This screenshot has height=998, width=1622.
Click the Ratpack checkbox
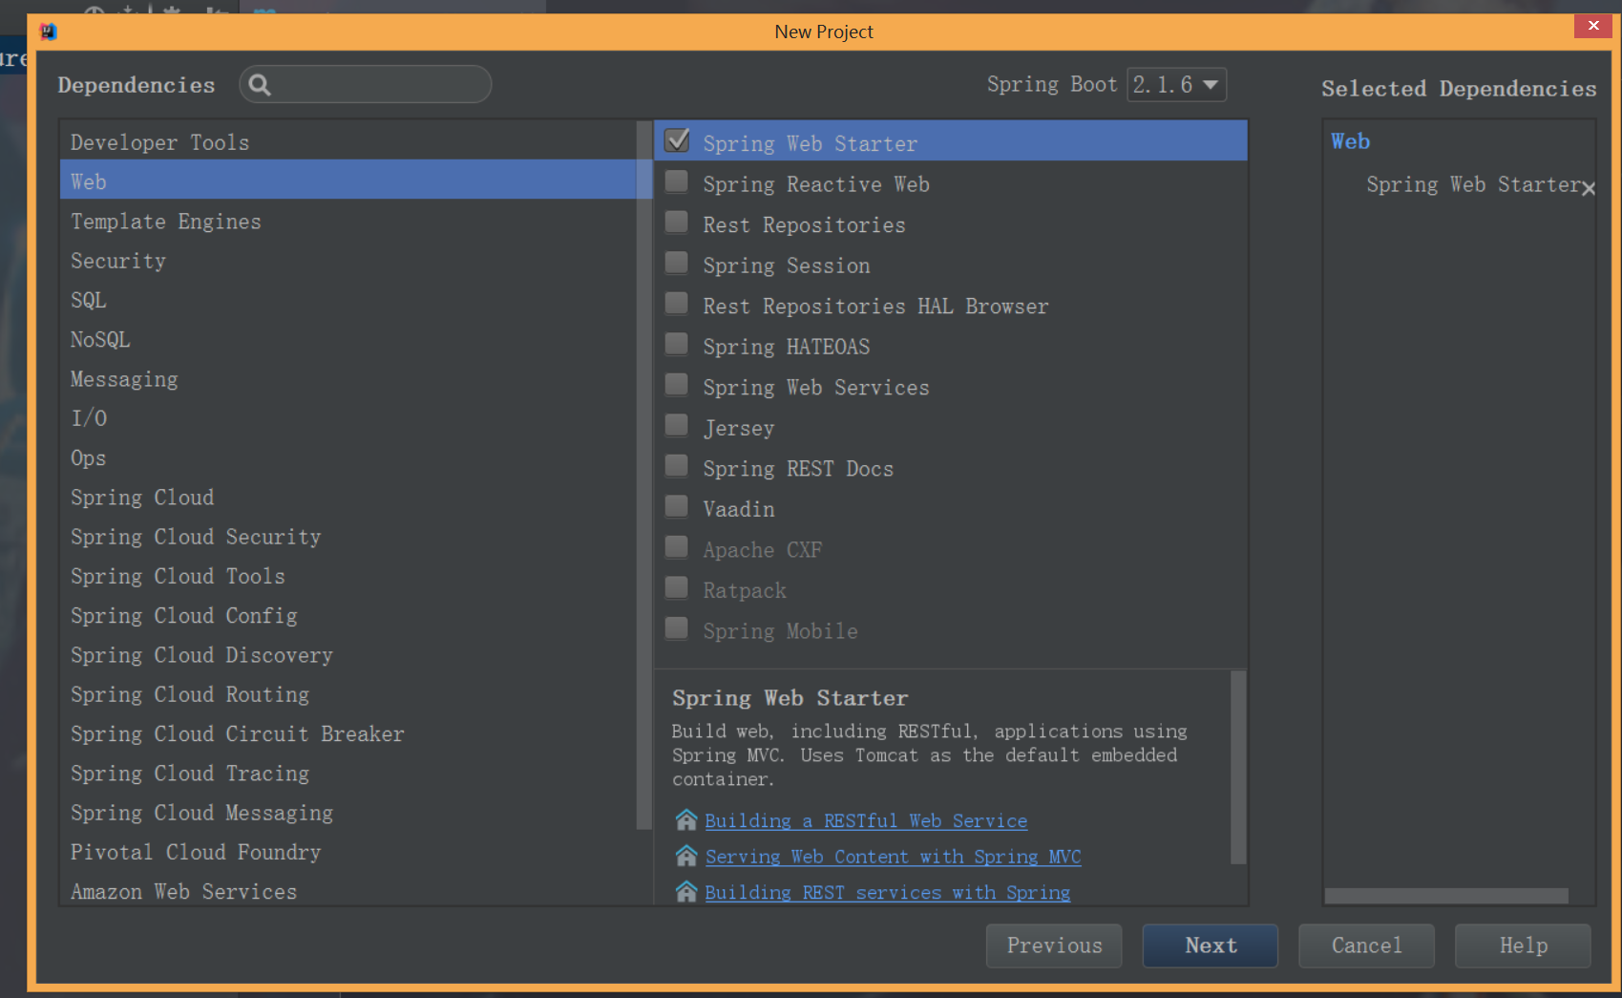[x=677, y=587]
